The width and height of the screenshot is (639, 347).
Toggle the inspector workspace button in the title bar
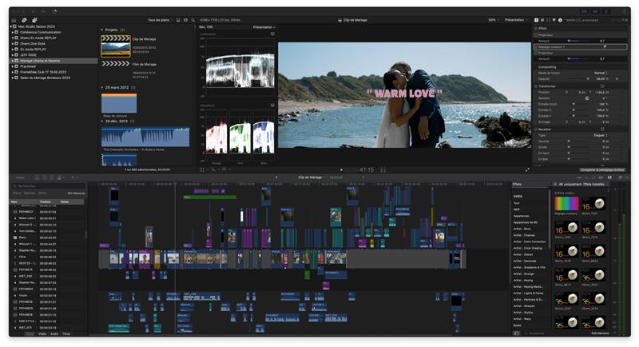click(x=606, y=11)
